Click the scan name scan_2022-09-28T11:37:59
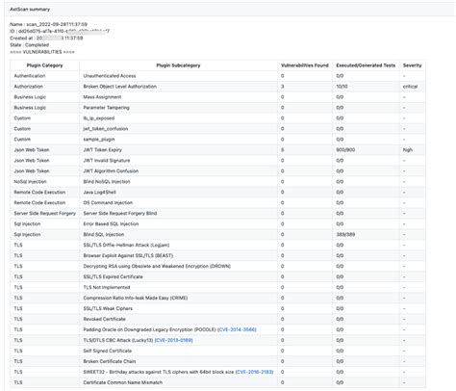Viewport: 456px width, 391px height. coord(57,24)
